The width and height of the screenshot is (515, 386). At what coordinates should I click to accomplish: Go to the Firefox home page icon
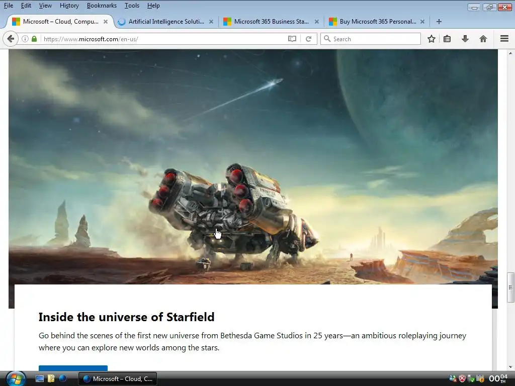click(x=483, y=39)
